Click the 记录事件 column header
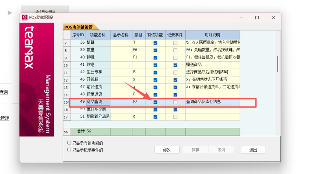The width and height of the screenshot is (327, 174). point(175,35)
